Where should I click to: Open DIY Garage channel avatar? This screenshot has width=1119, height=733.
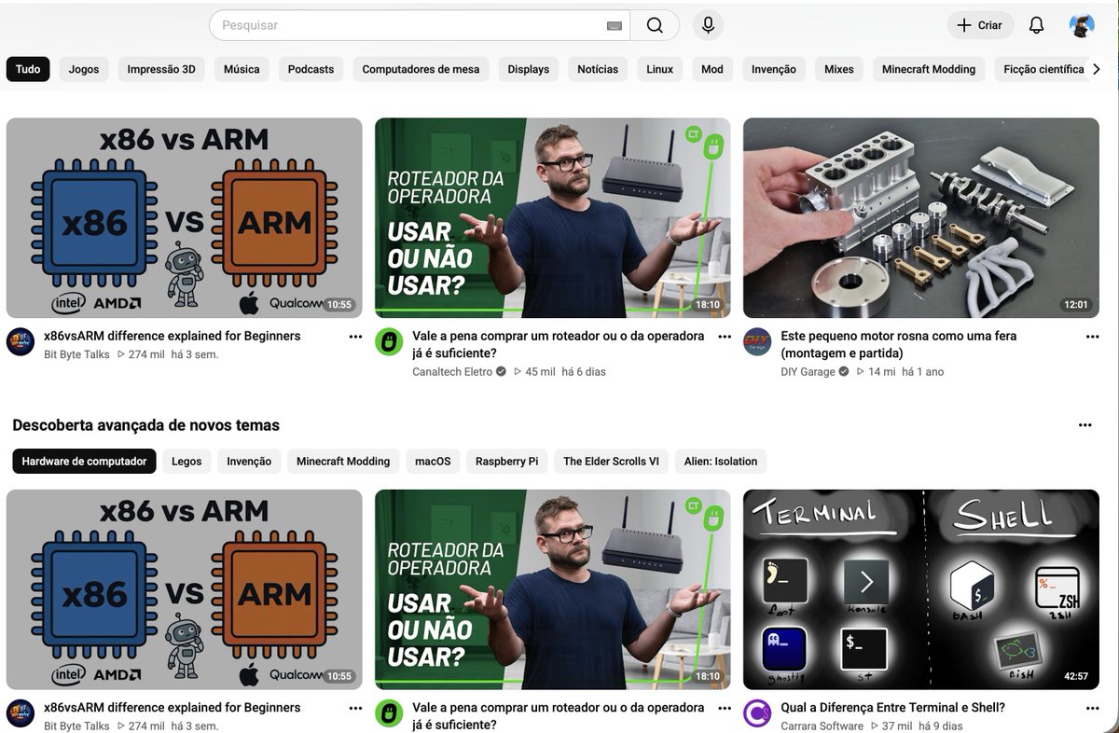[x=757, y=341]
